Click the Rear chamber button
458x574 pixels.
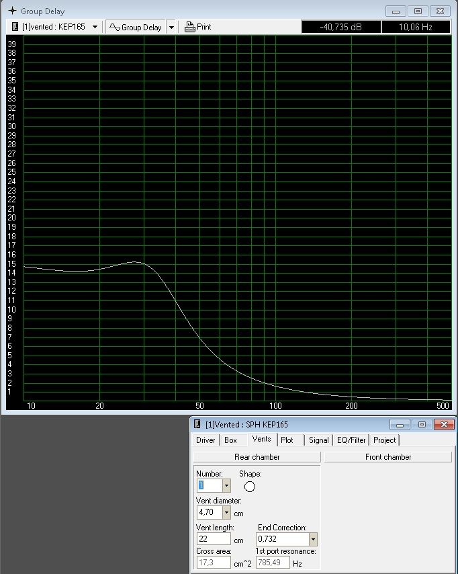click(x=257, y=457)
